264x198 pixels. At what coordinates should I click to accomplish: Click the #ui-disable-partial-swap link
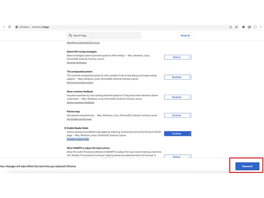coord(79,119)
